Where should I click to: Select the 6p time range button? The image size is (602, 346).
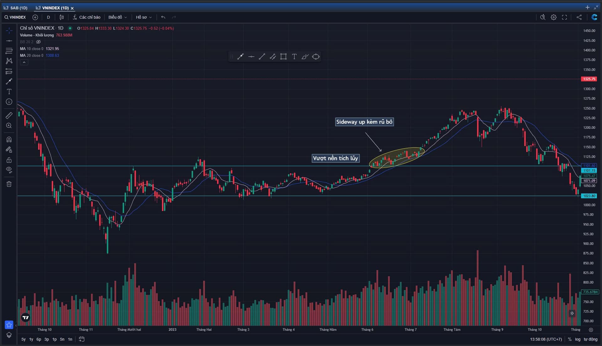click(x=39, y=339)
